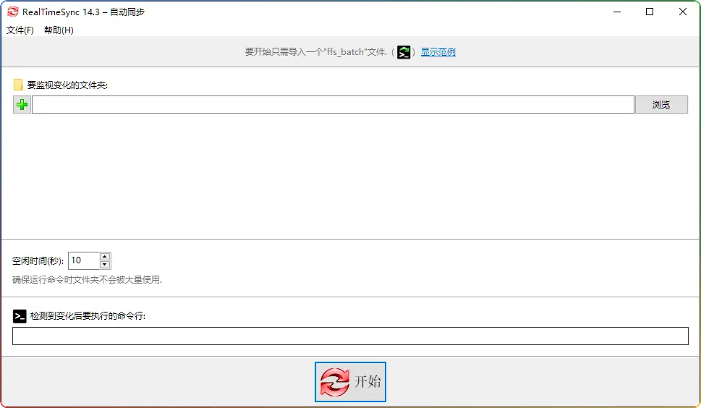Close the RealTimeSync window
The width and height of the screenshot is (701, 408).
point(683,12)
